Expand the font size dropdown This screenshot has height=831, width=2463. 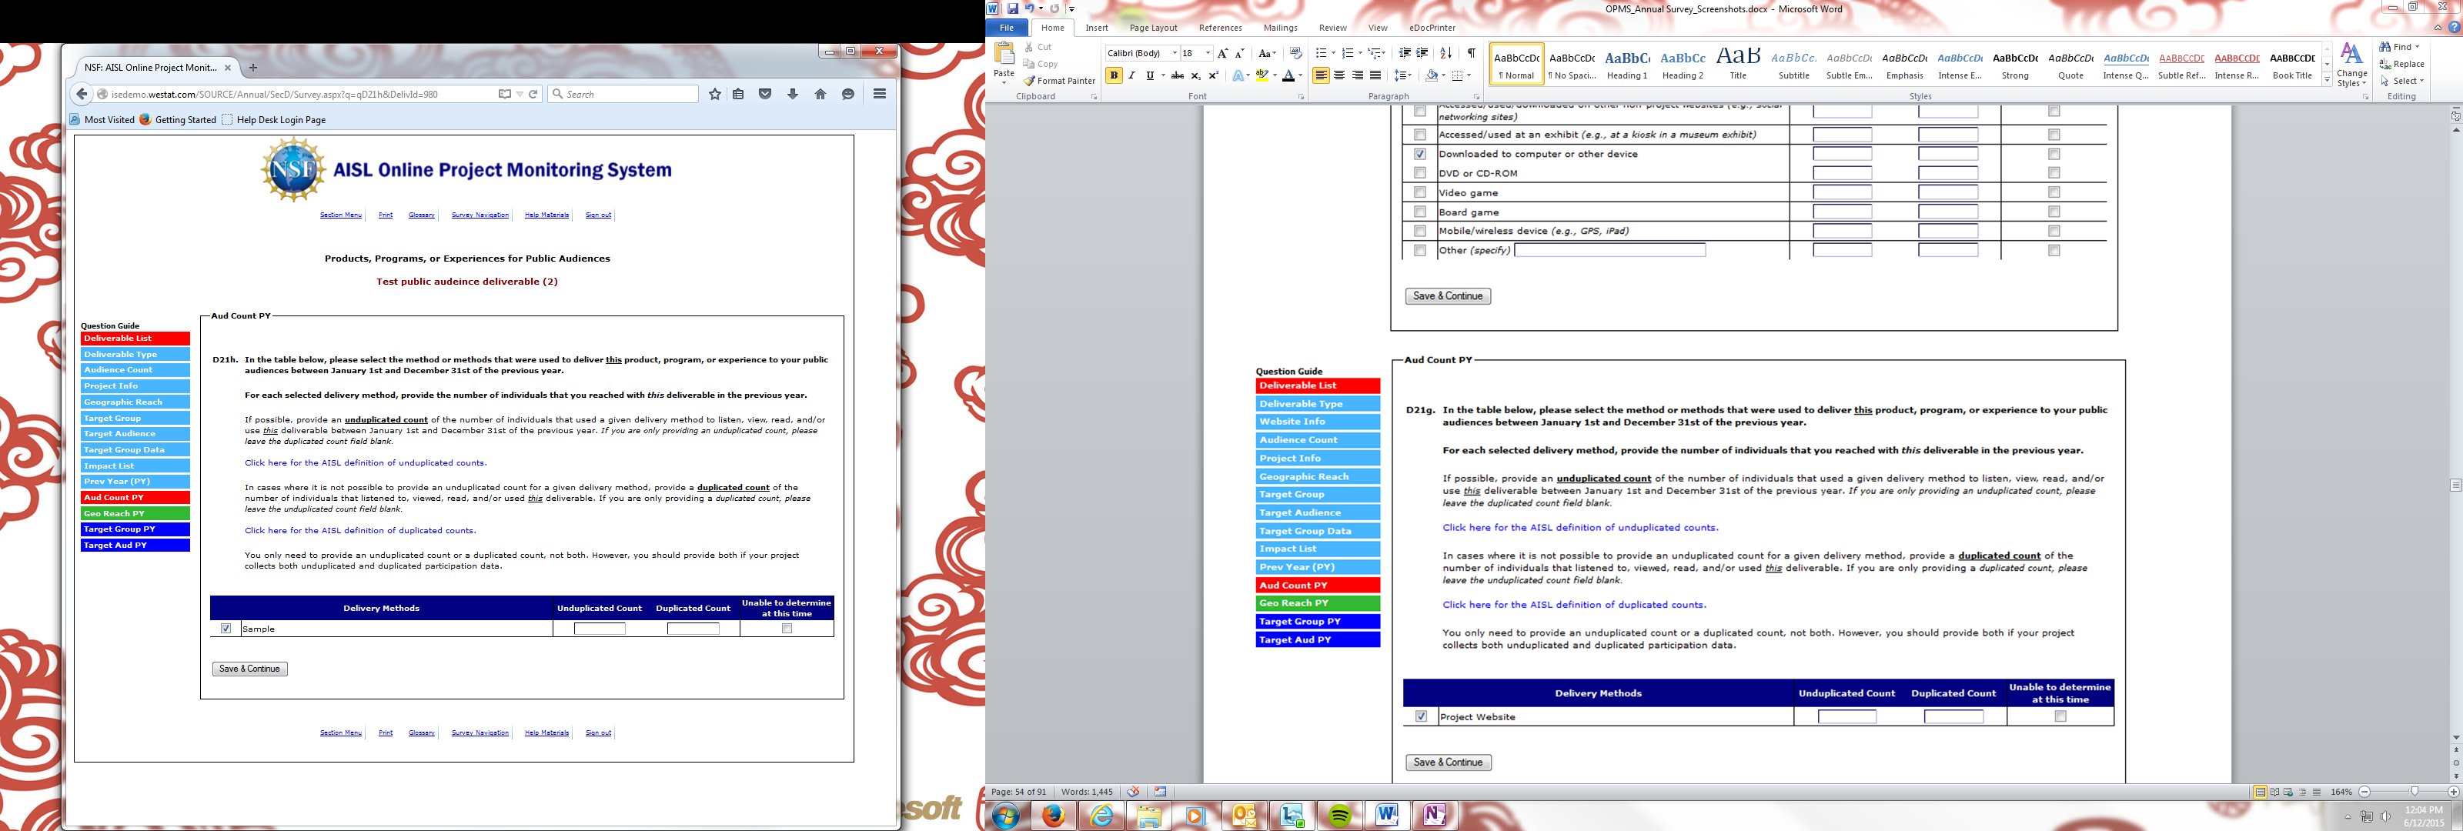[x=1208, y=54]
